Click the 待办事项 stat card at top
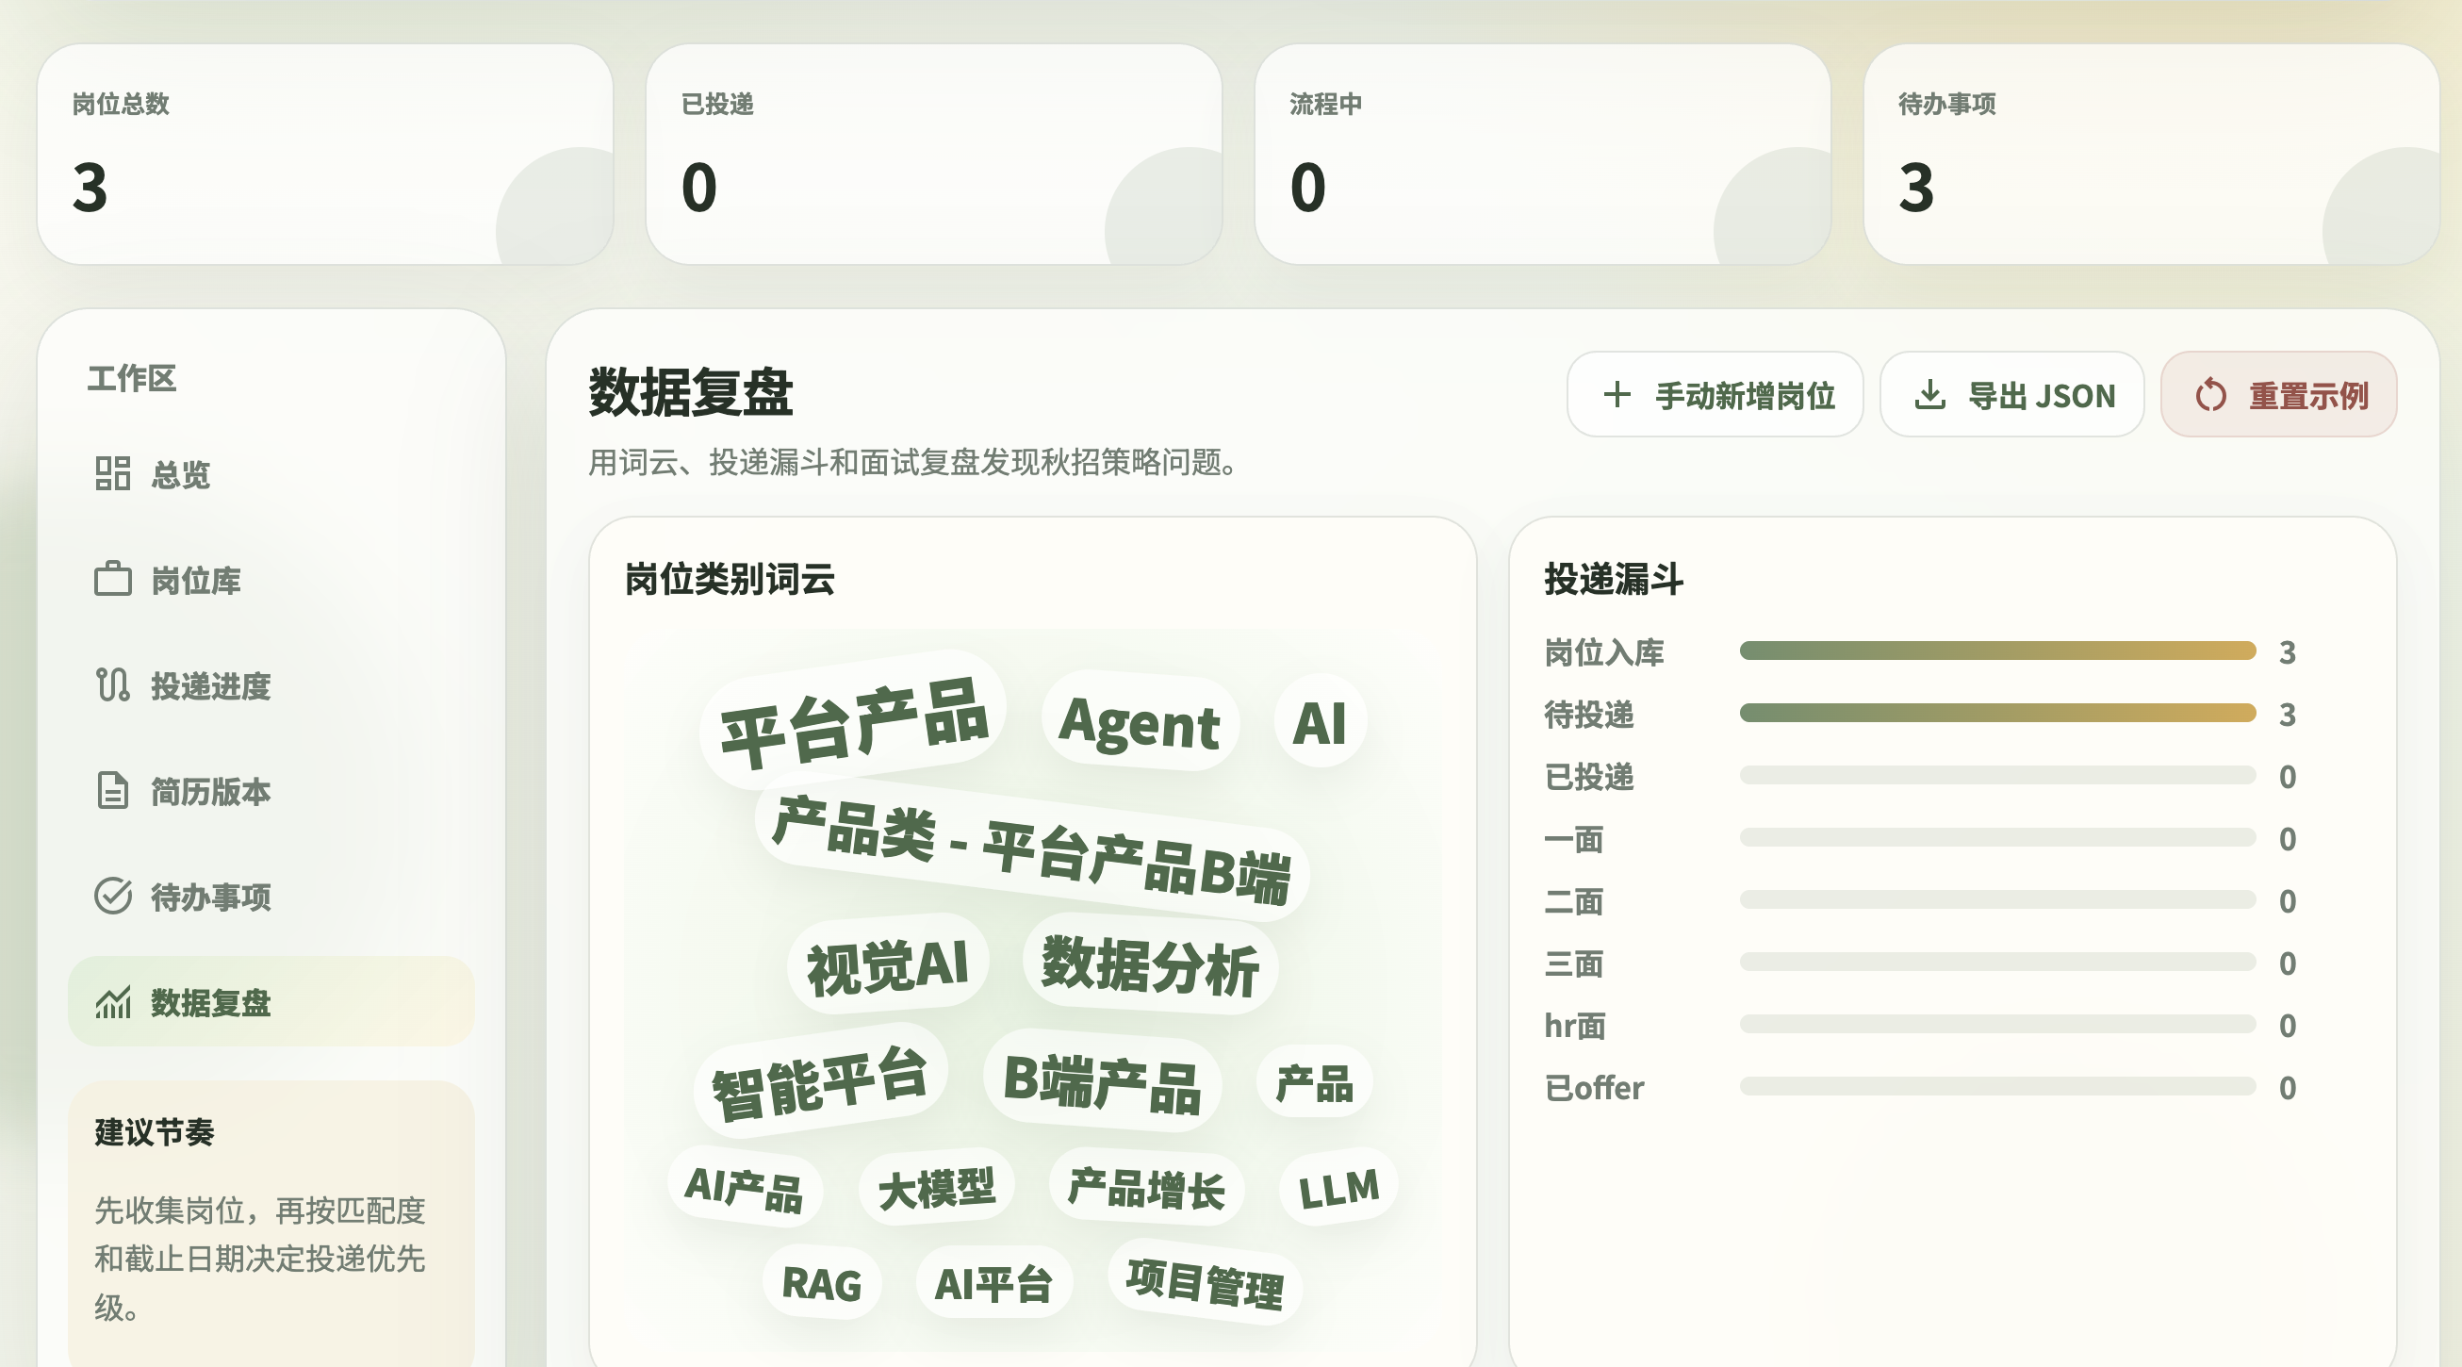2462x1367 pixels. 2151,154
